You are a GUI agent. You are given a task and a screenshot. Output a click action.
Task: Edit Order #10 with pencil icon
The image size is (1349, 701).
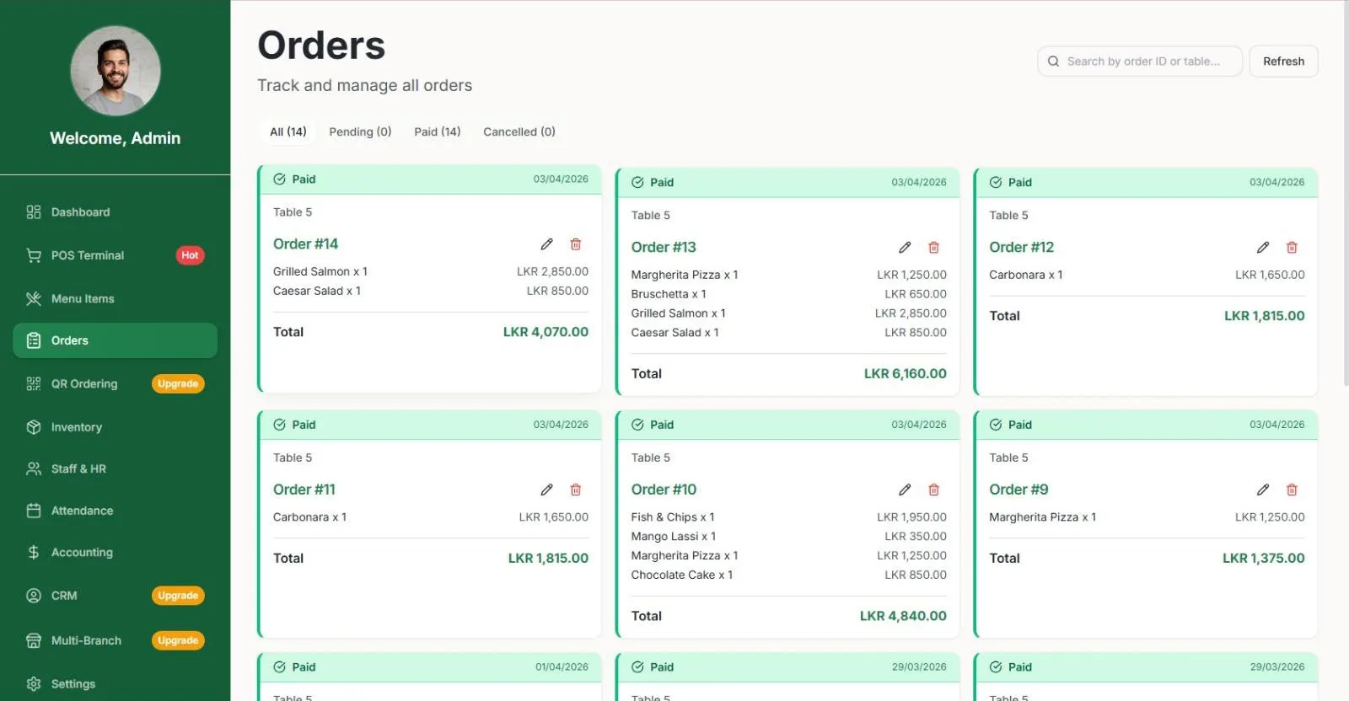(905, 490)
